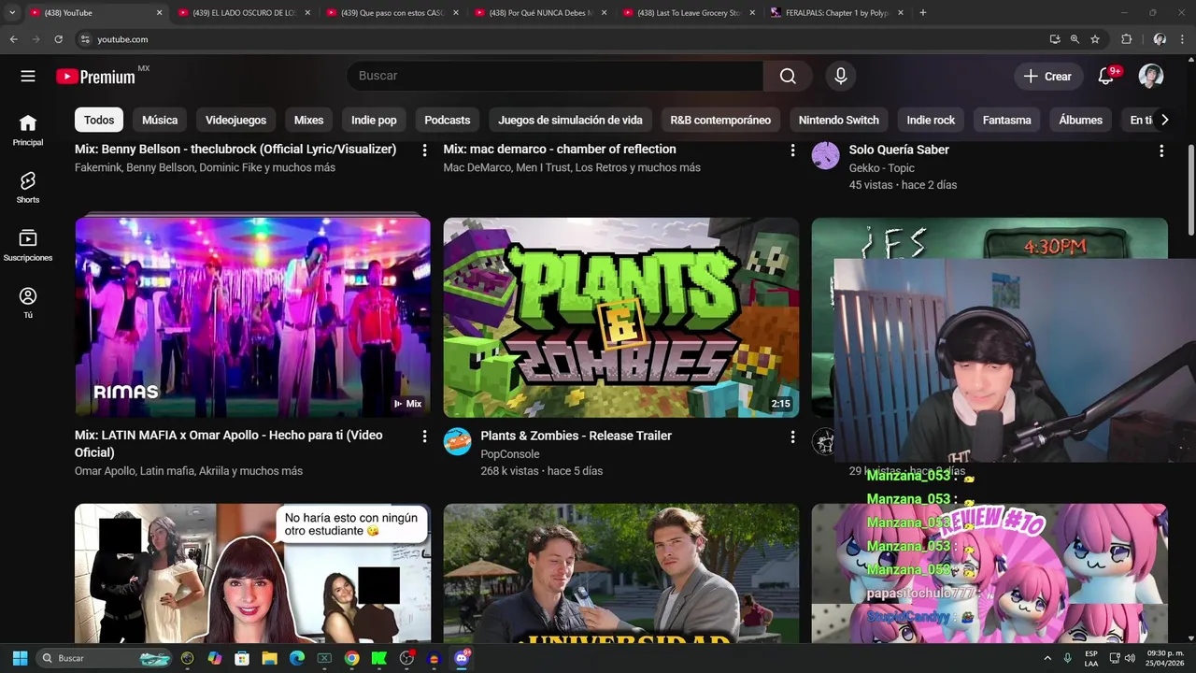Open a new browser tab
The height and width of the screenshot is (673, 1196).
point(923,13)
